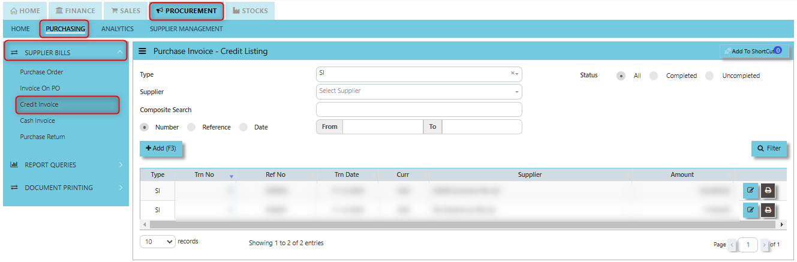Screen dimensions: 797x262
Task: Click the hamburger menu icon beside Purchase Invoice title
Action: 143,52
